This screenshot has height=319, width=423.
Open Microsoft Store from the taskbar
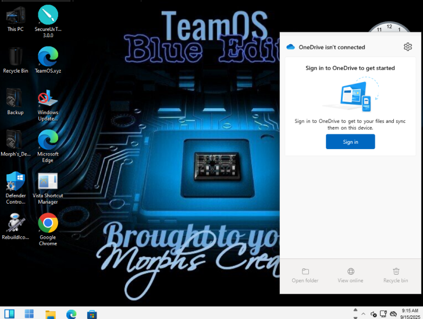pyautogui.click(x=92, y=314)
